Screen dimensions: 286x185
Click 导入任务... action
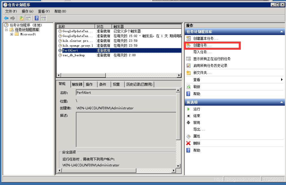[x=202, y=52]
